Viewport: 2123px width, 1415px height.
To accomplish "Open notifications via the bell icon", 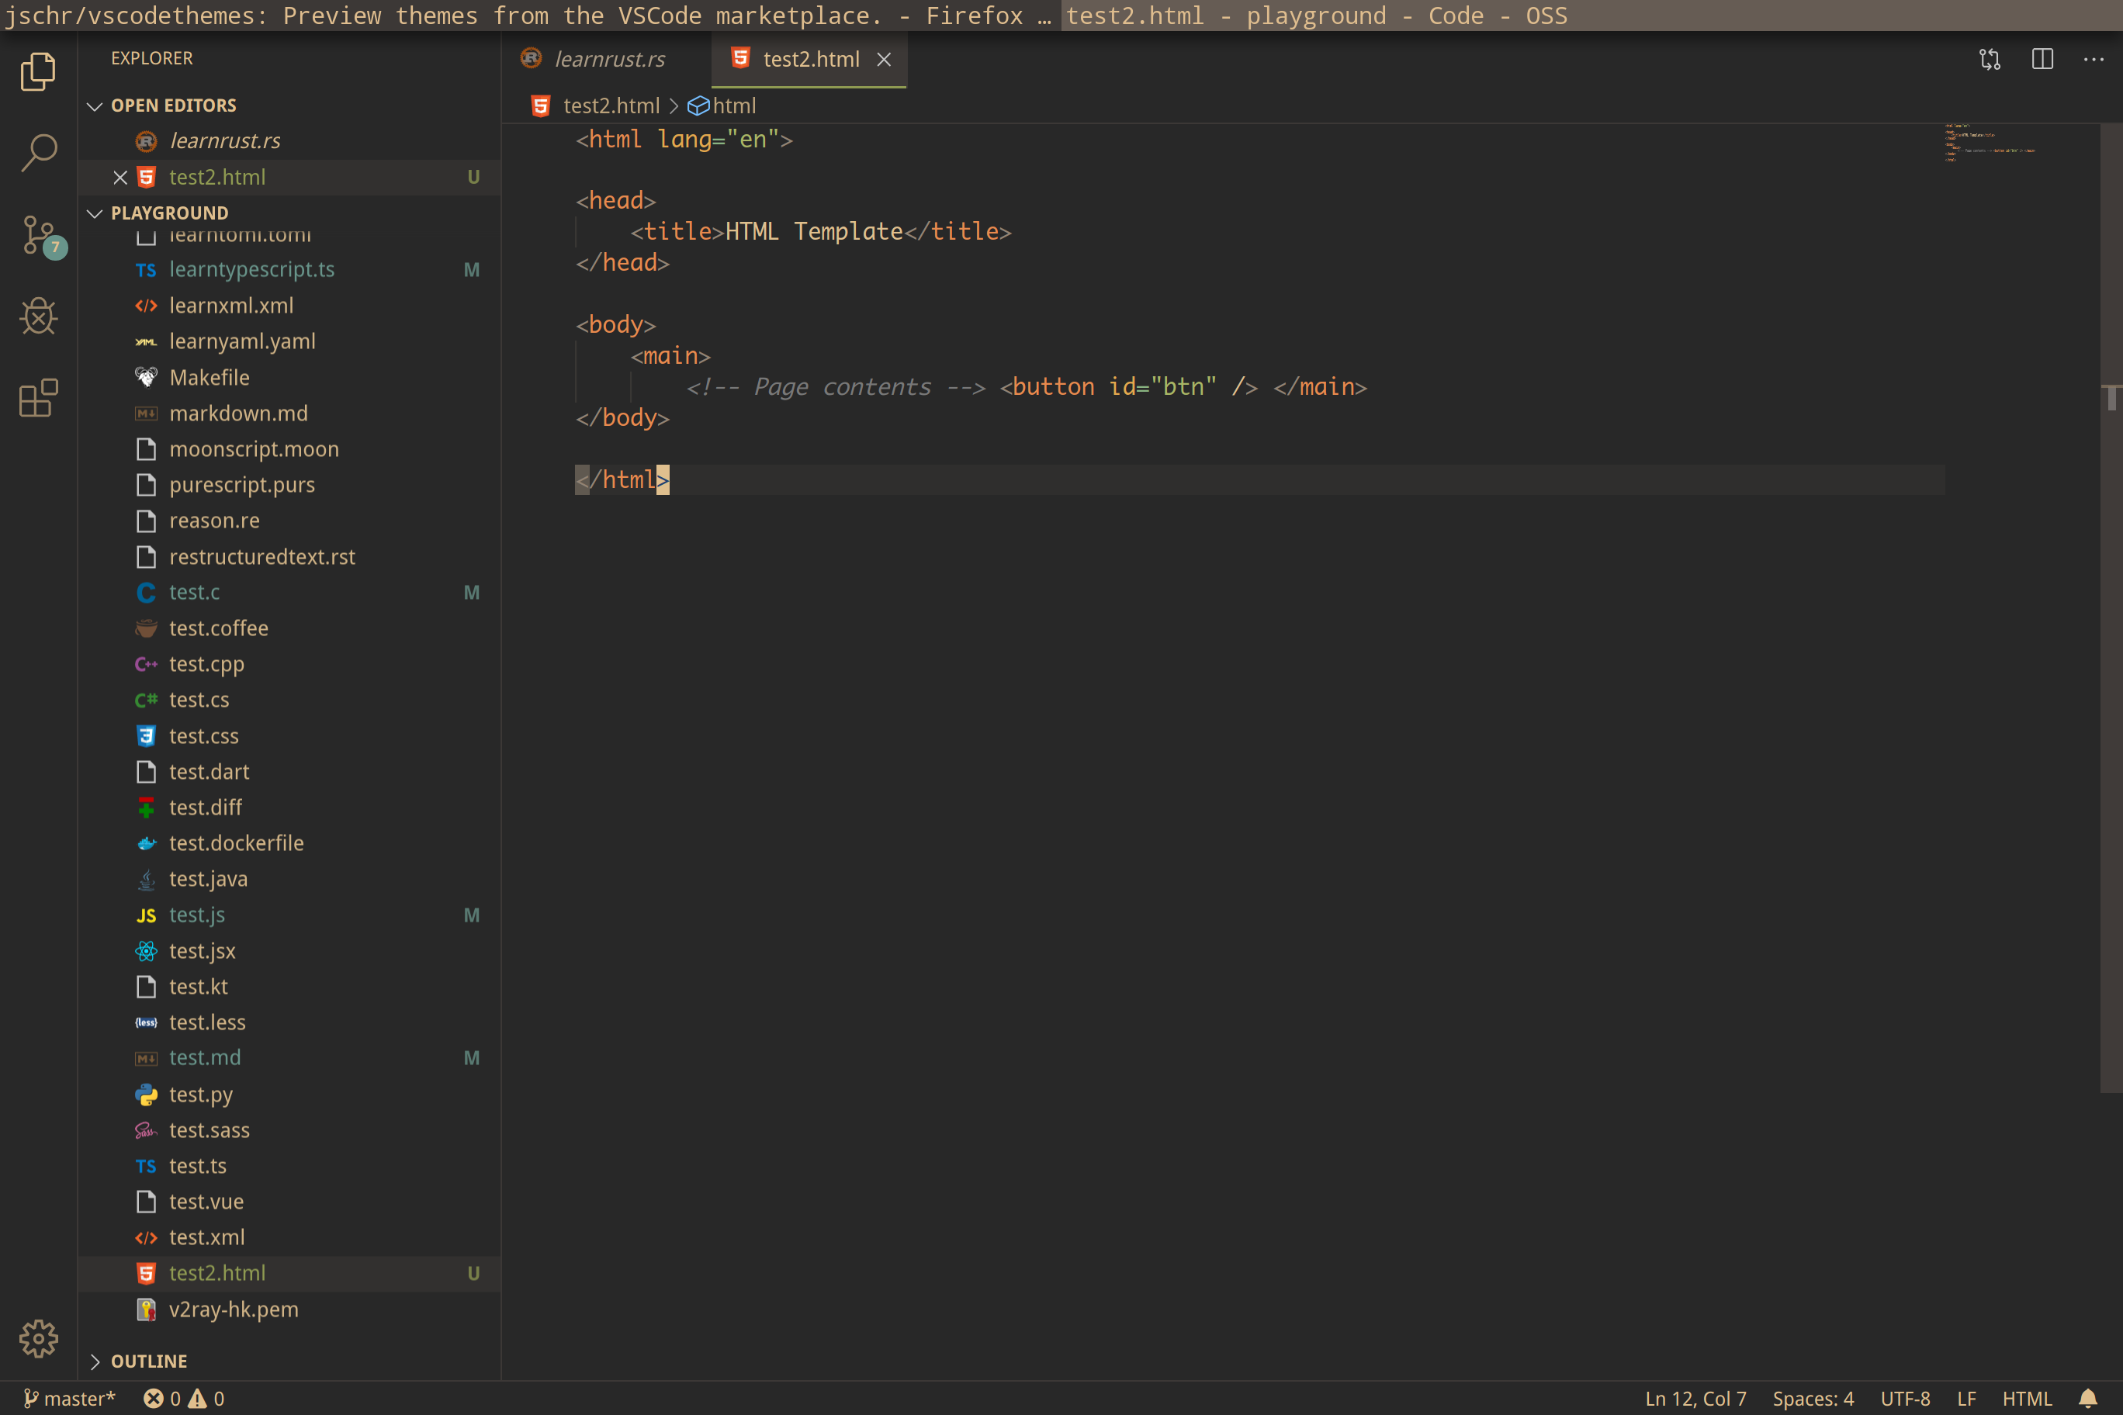I will [x=2092, y=1398].
